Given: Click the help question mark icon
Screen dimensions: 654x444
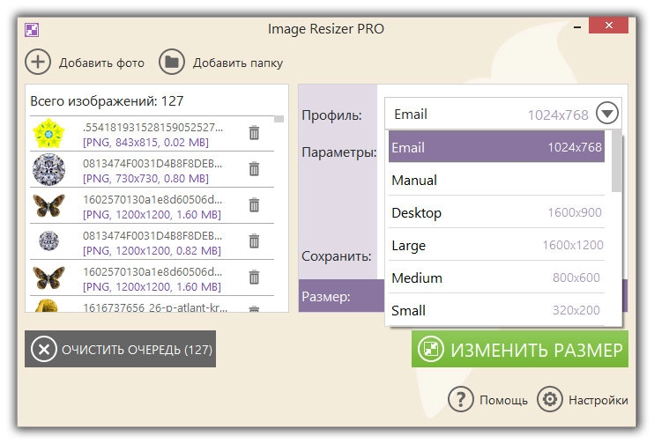Looking at the screenshot, I should 461,399.
